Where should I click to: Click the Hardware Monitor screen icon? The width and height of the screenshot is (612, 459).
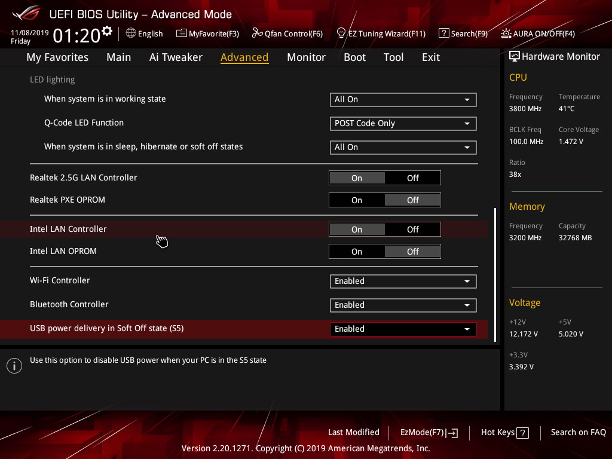click(515, 56)
